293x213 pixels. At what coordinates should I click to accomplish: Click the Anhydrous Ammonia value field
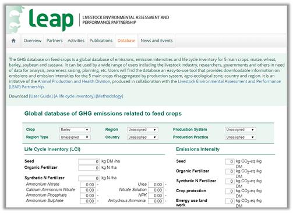click(x=156, y=201)
